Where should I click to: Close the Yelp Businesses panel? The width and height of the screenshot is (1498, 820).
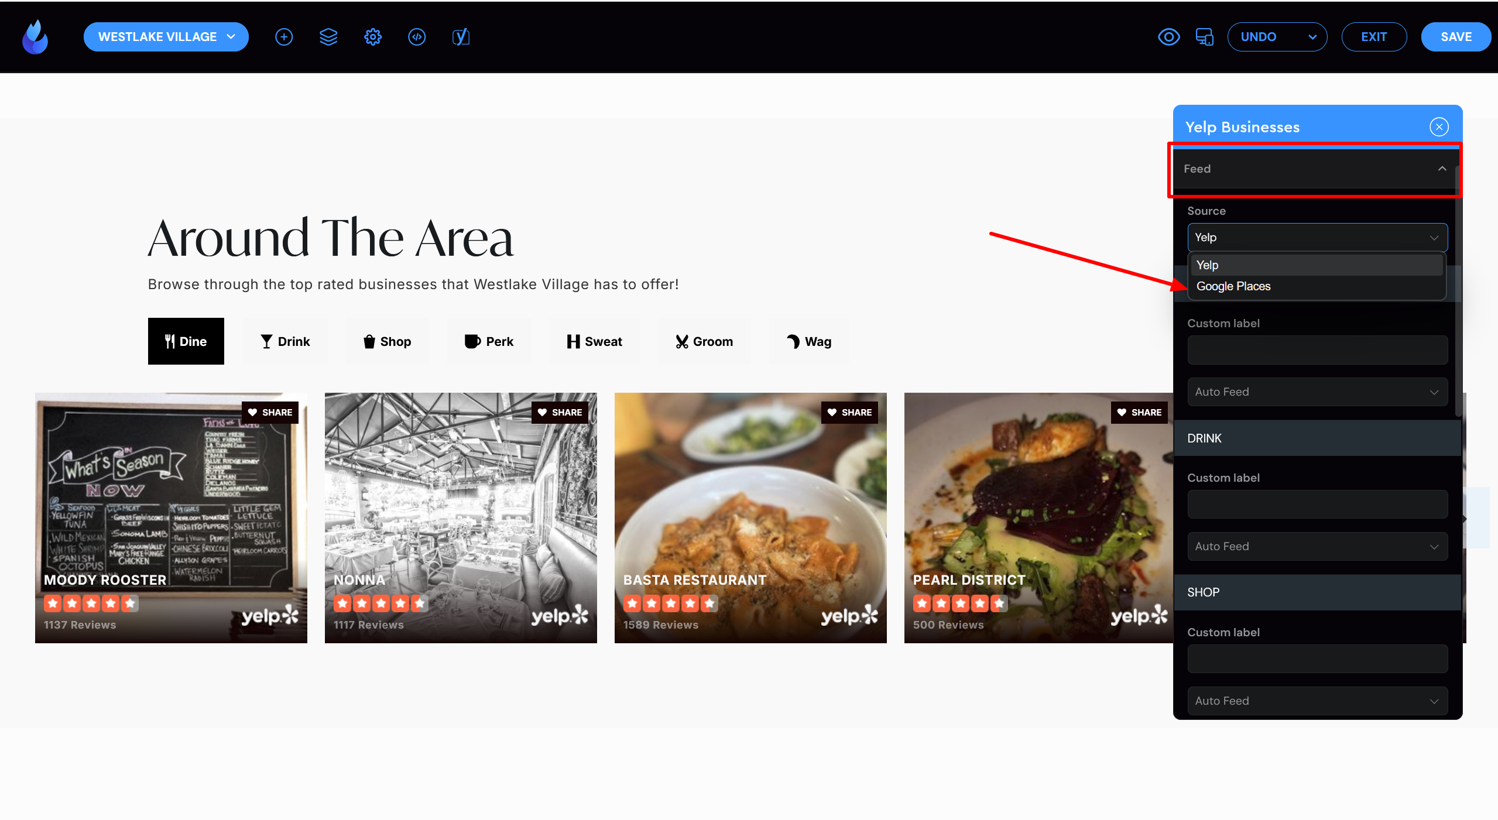coord(1439,127)
